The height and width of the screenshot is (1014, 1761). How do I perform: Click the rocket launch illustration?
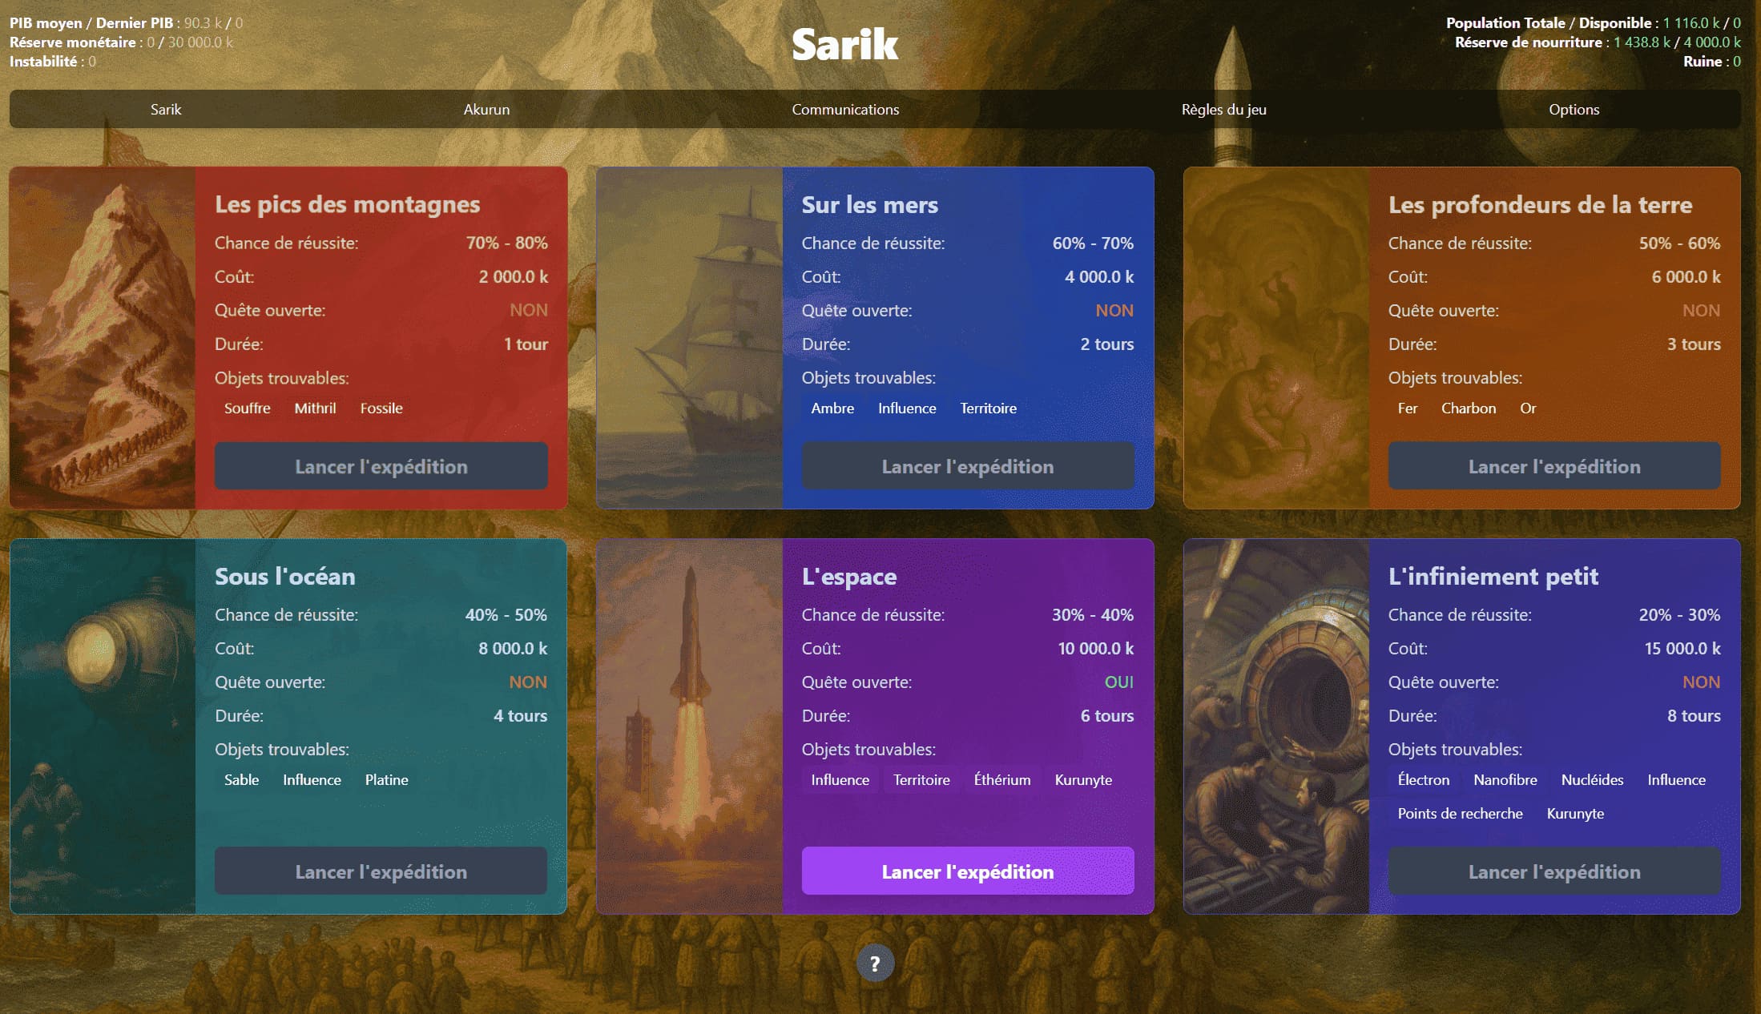point(689,726)
